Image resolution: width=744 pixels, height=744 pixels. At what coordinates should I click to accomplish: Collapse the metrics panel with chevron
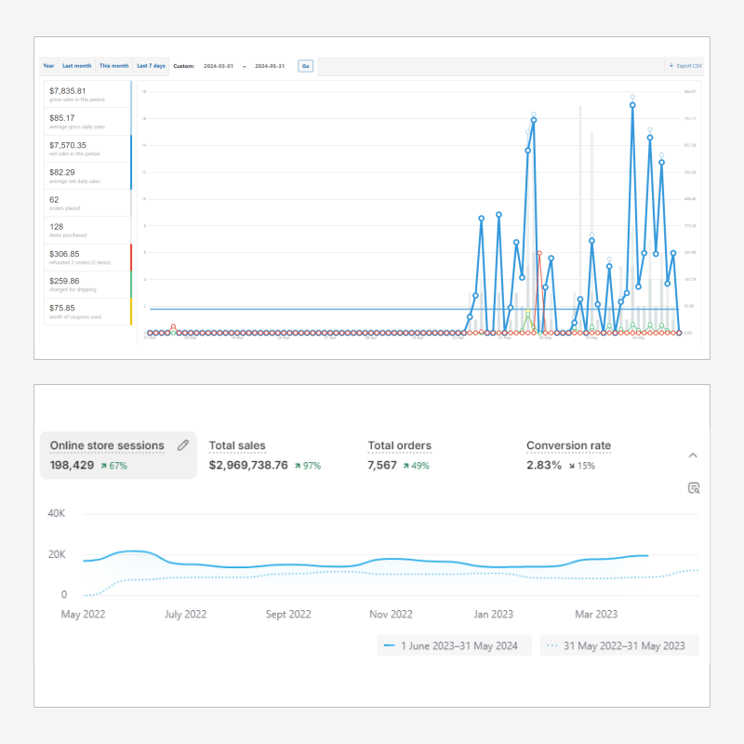coord(693,455)
